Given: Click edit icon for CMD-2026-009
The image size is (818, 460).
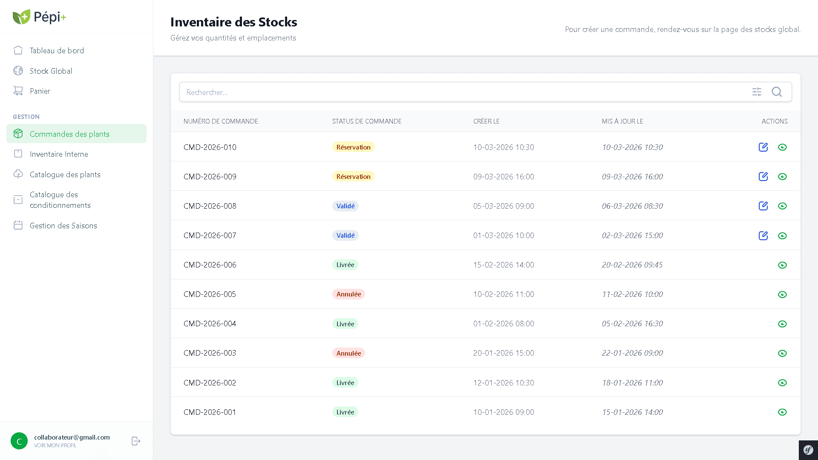Looking at the screenshot, I should pos(763,177).
